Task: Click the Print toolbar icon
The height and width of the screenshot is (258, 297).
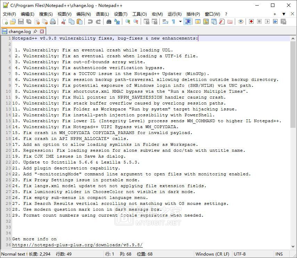Action: coord(53,22)
